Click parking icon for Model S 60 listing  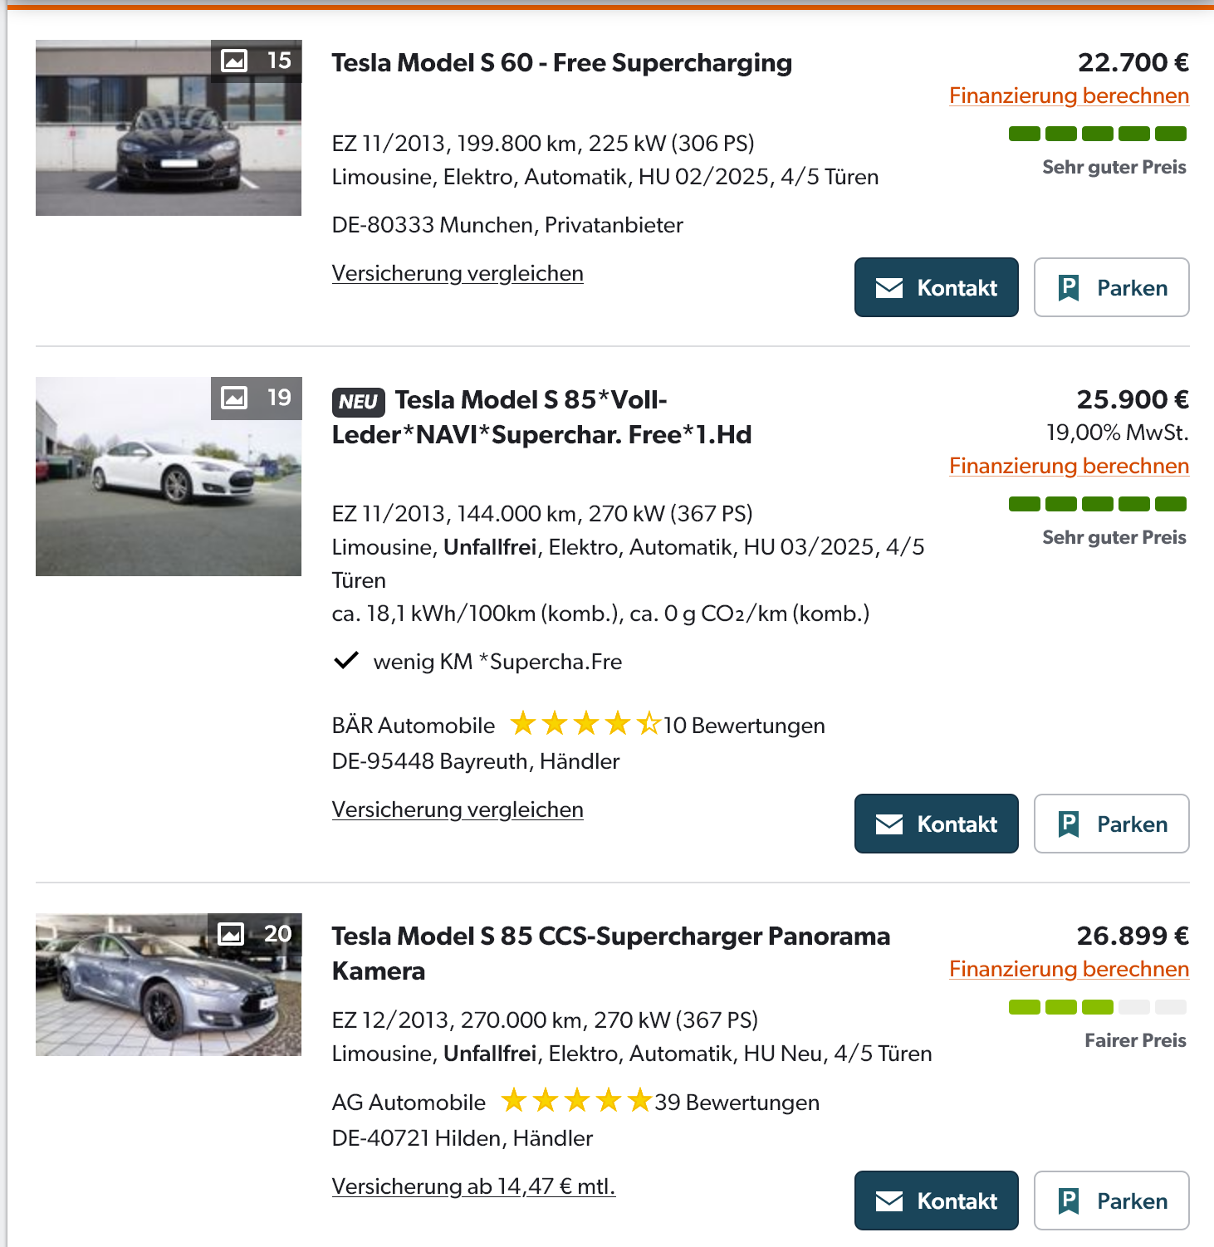coord(1069,288)
